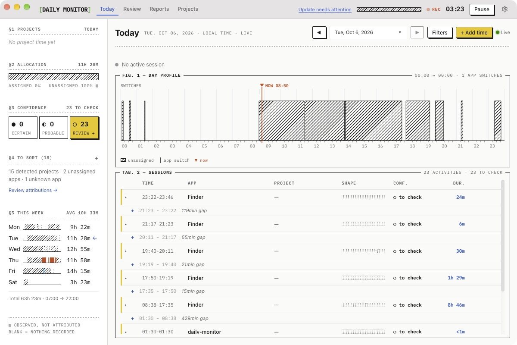The height and width of the screenshot is (345, 517).
Task: Click the green Live status indicator
Action: tap(503, 32)
